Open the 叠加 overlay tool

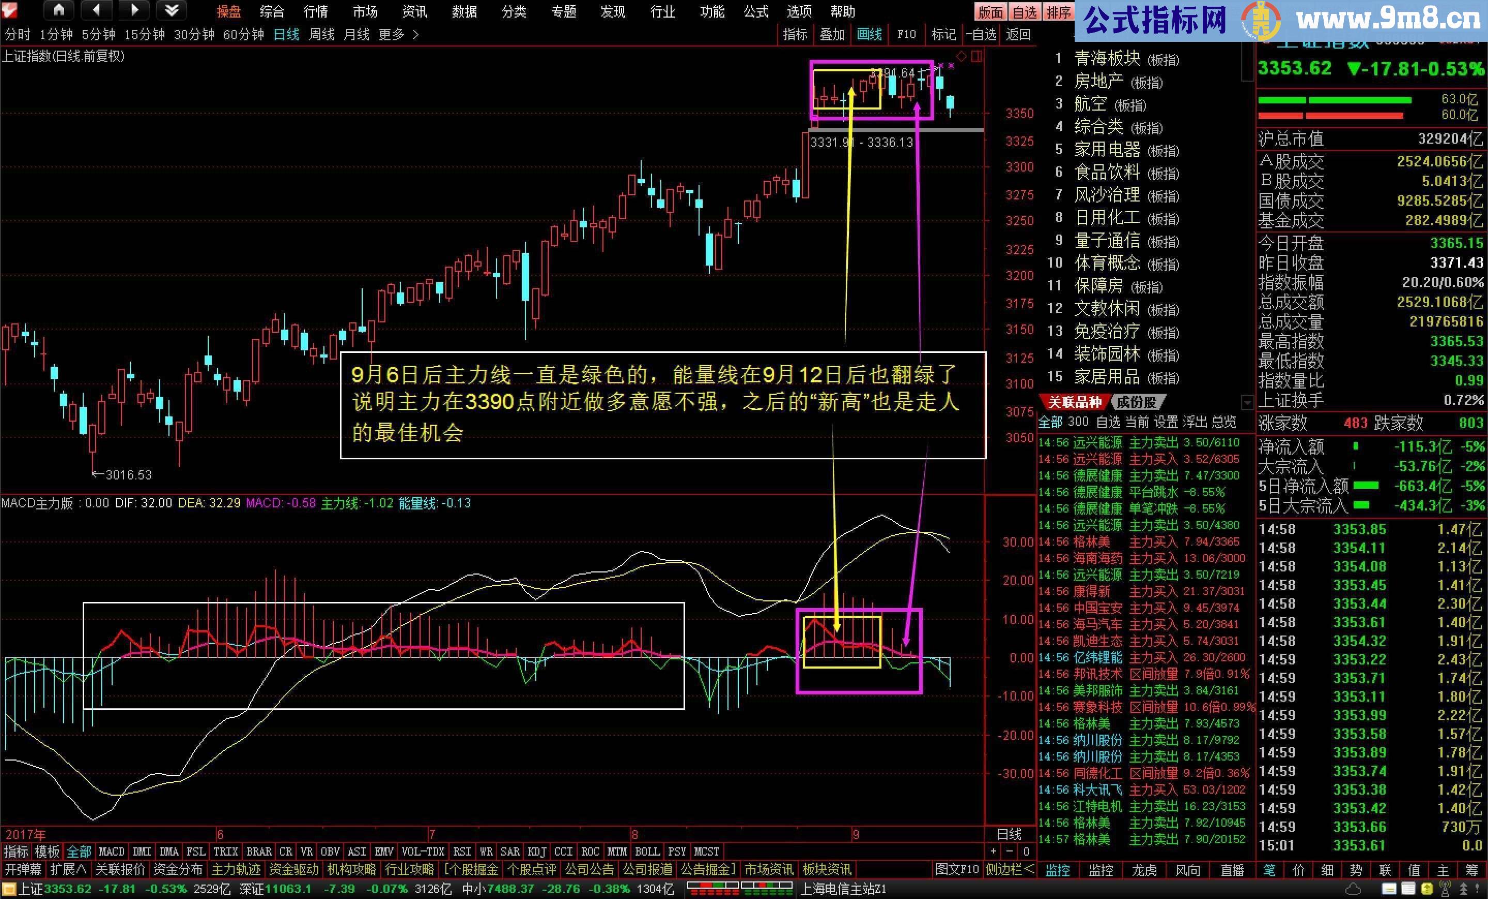[832, 35]
